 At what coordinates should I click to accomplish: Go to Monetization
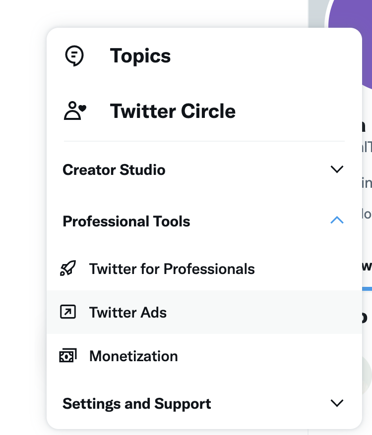pos(204,356)
